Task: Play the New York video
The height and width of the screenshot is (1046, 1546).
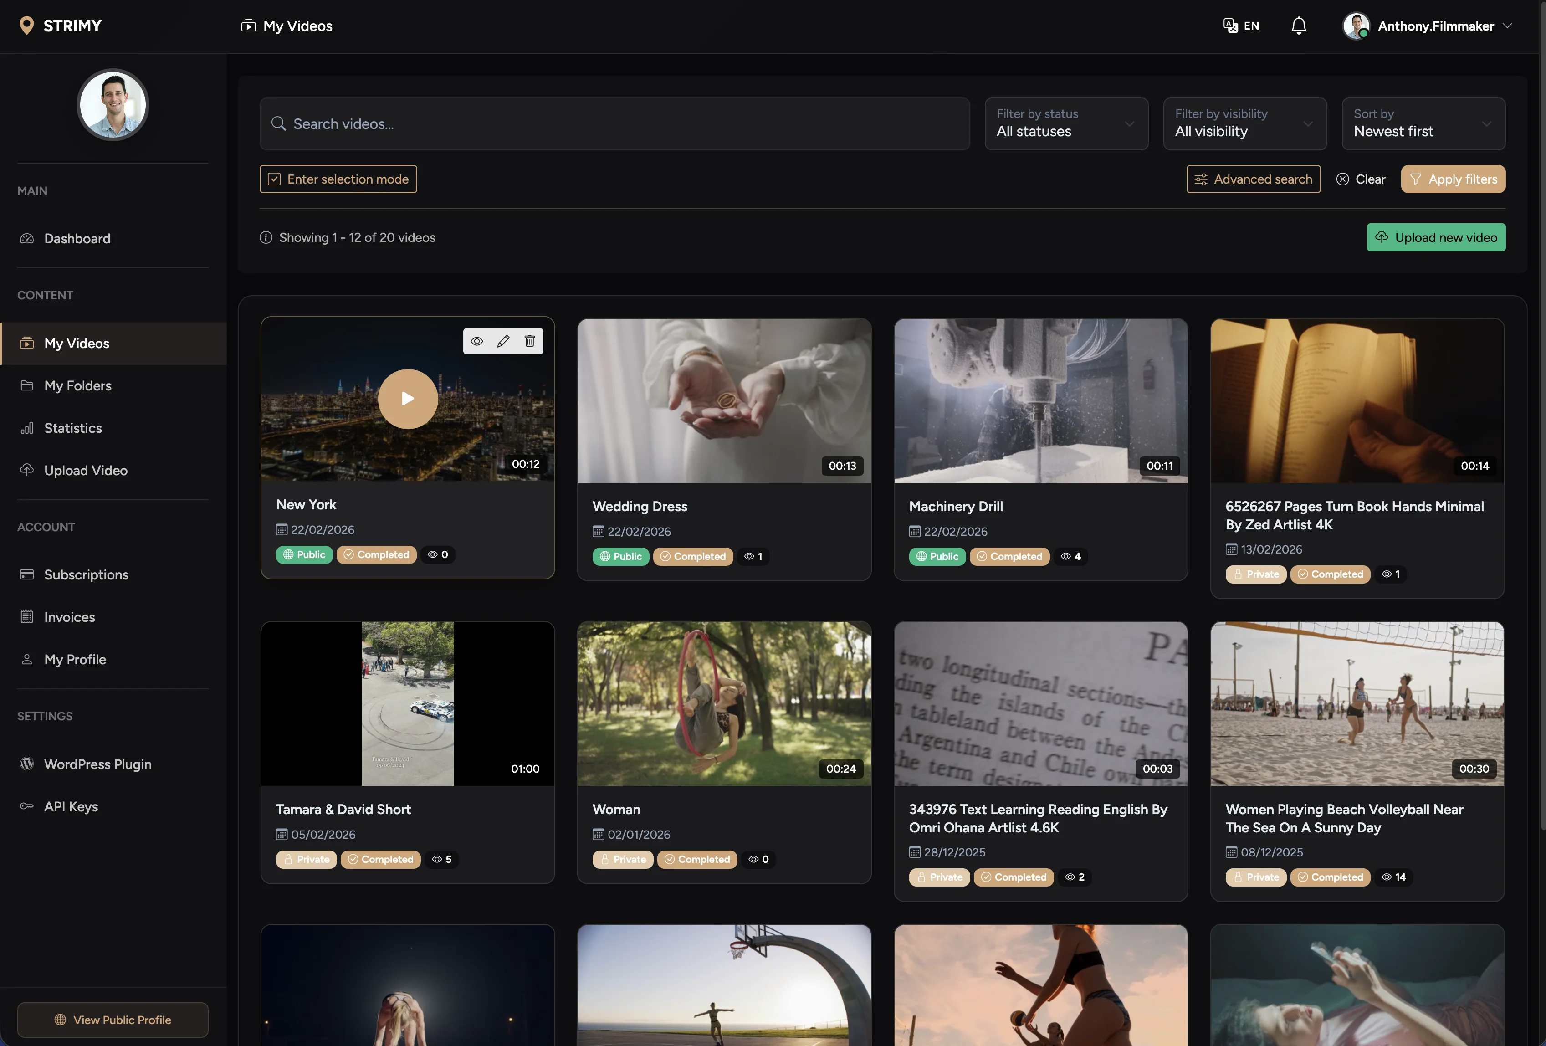Action: point(407,399)
